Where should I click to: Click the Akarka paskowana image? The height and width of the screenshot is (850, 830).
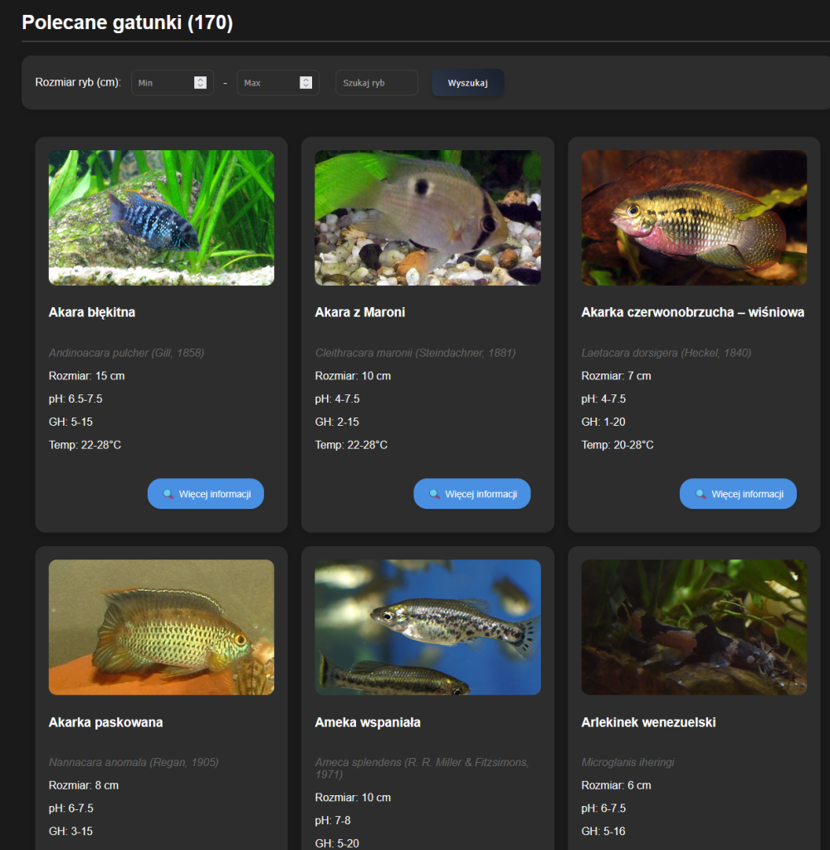(x=161, y=627)
